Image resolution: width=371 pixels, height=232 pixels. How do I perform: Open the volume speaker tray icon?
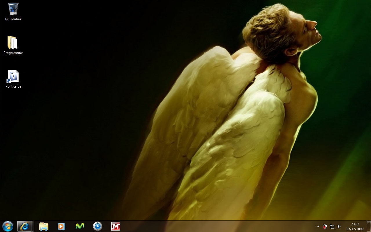coord(339,226)
